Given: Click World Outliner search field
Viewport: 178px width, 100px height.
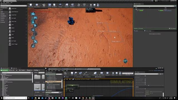Looking at the screenshot, I should pyautogui.click(x=154, y=6).
